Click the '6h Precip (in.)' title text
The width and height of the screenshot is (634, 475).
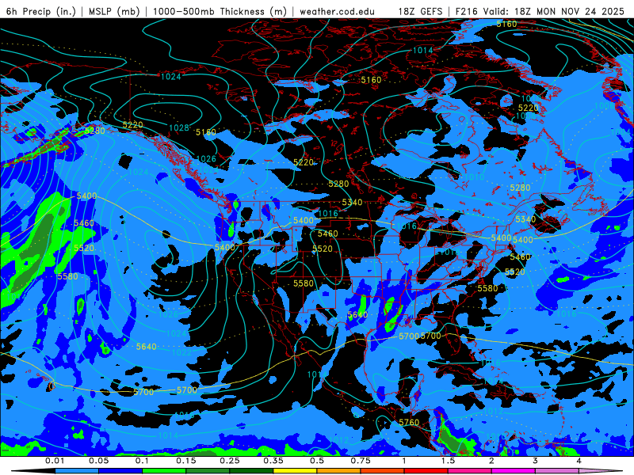coord(41,11)
